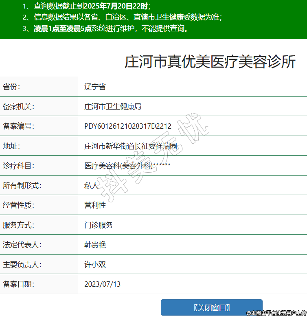Click the service mode value 门诊服务
Screen dimensions: 307x316
point(99,225)
